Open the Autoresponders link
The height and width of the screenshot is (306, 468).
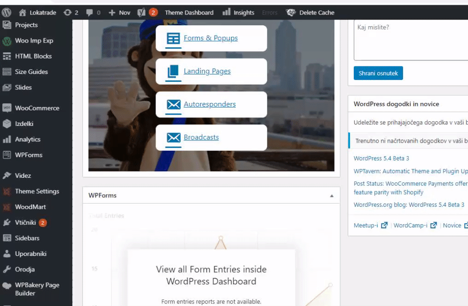[x=210, y=104]
